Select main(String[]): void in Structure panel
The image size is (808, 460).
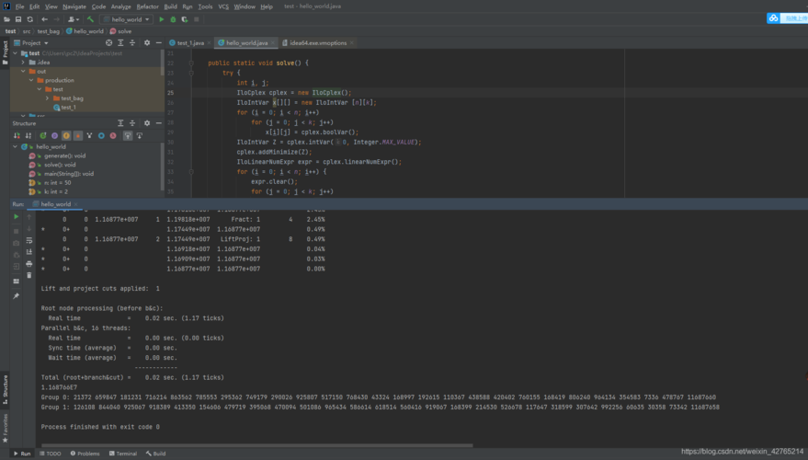69,174
